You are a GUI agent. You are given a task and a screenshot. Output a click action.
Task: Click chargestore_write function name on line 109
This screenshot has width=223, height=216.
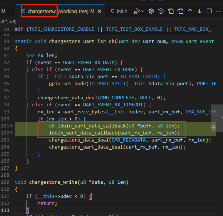coord(53,182)
